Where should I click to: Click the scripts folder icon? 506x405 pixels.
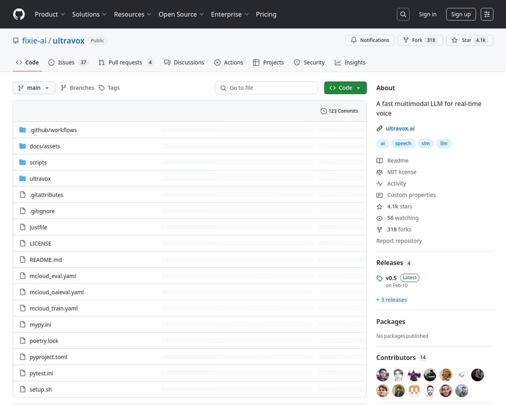click(22, 162)
